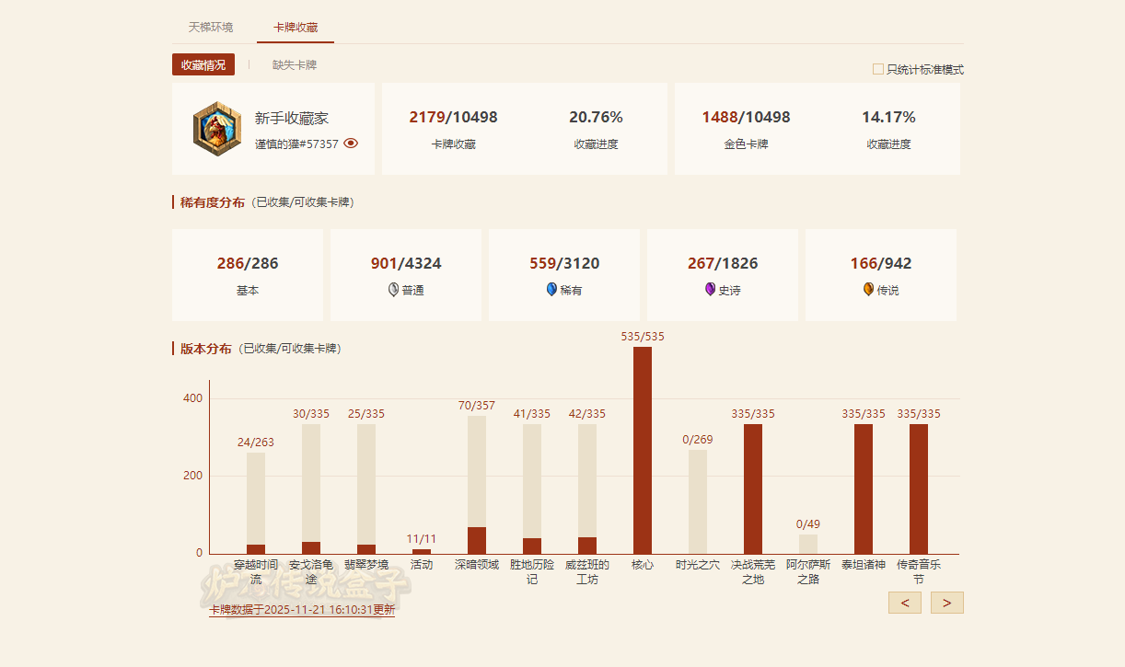The height and width of the screenshot is (667, 1125).
Task: Click the card data update time link
Action: pyautogui.click(x=302, y=609)
